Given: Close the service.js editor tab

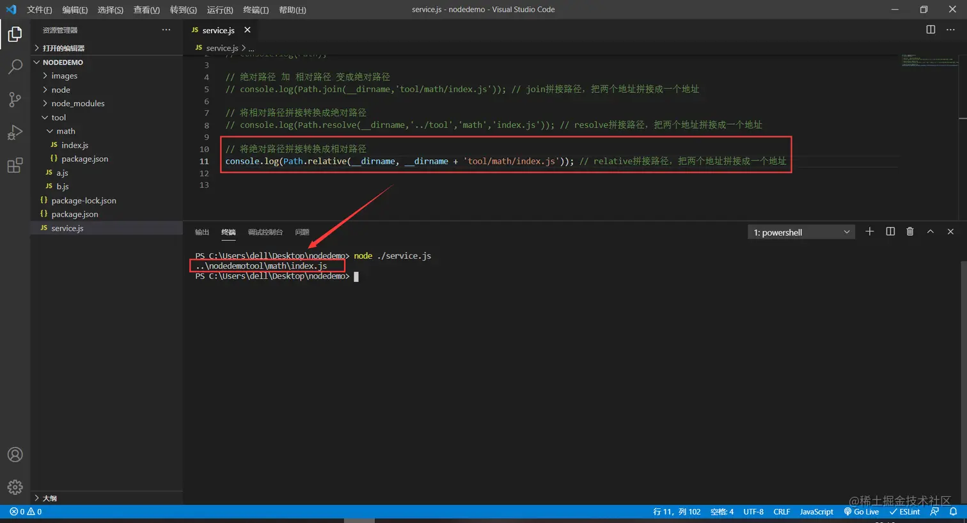Looking at the screenshot, I should [x=248, y=30].
